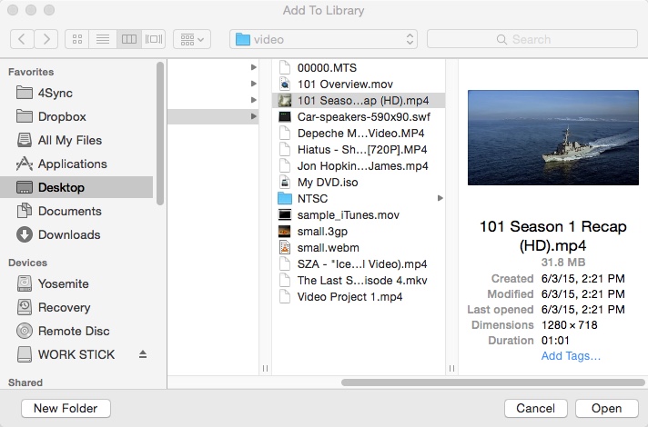Open the NTSC folder
This screenshot has width=648, height=427.
coord(359,198)
